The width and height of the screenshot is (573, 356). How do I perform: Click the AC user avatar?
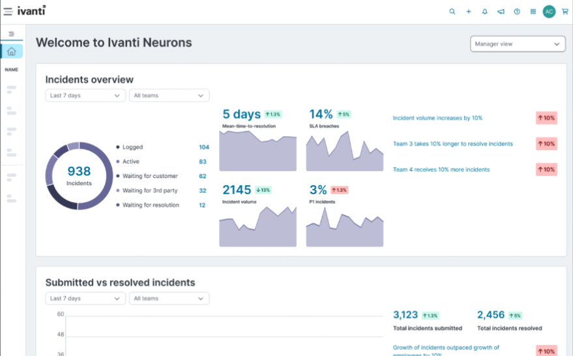point(549,12)
